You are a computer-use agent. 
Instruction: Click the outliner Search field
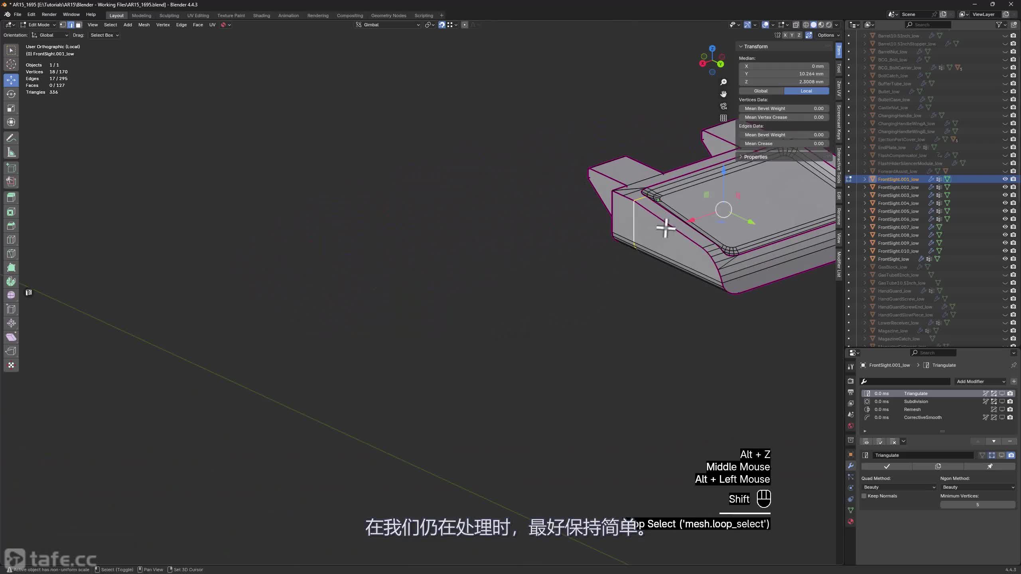[928, 25]
